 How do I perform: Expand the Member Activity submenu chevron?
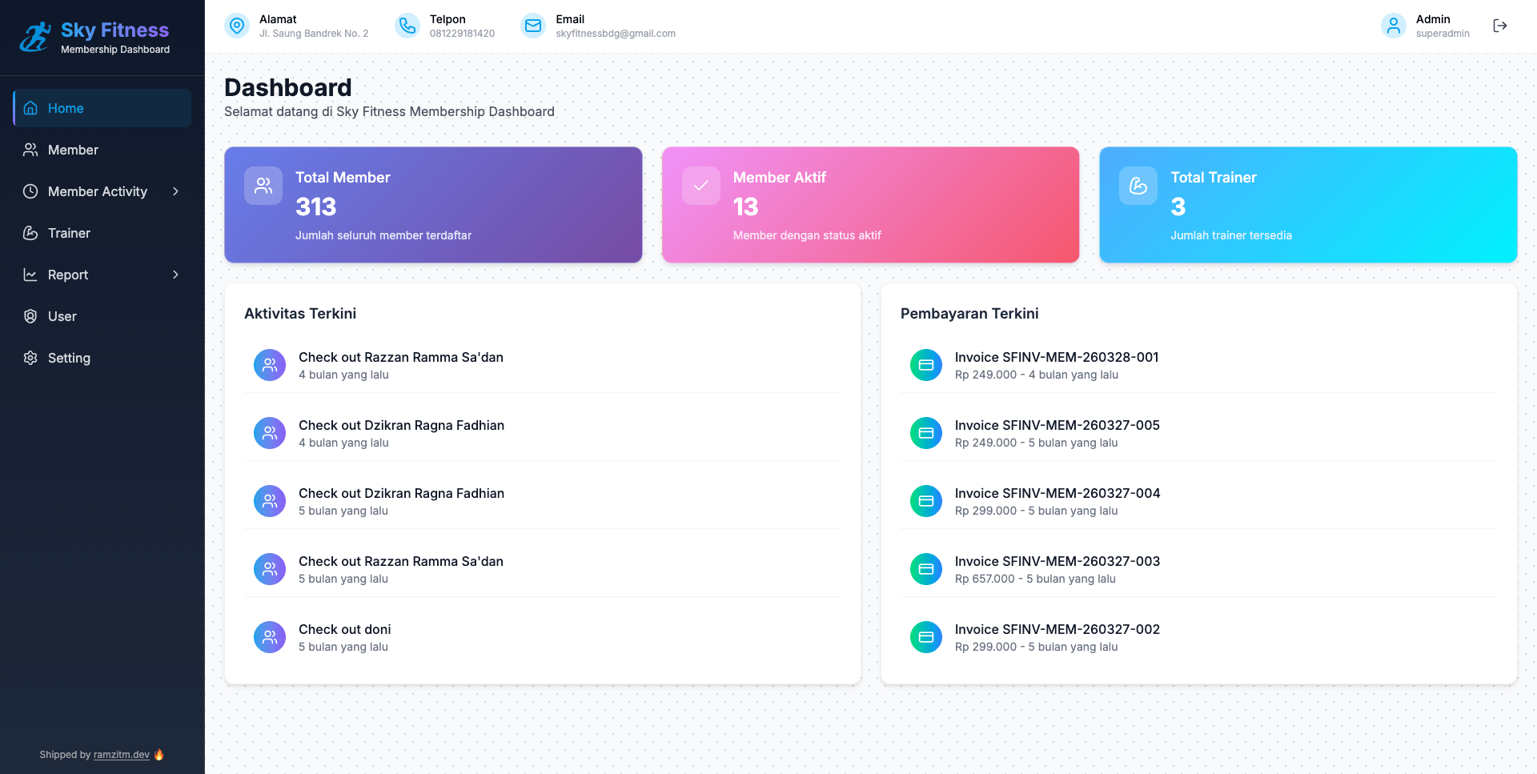pos(175,191)
